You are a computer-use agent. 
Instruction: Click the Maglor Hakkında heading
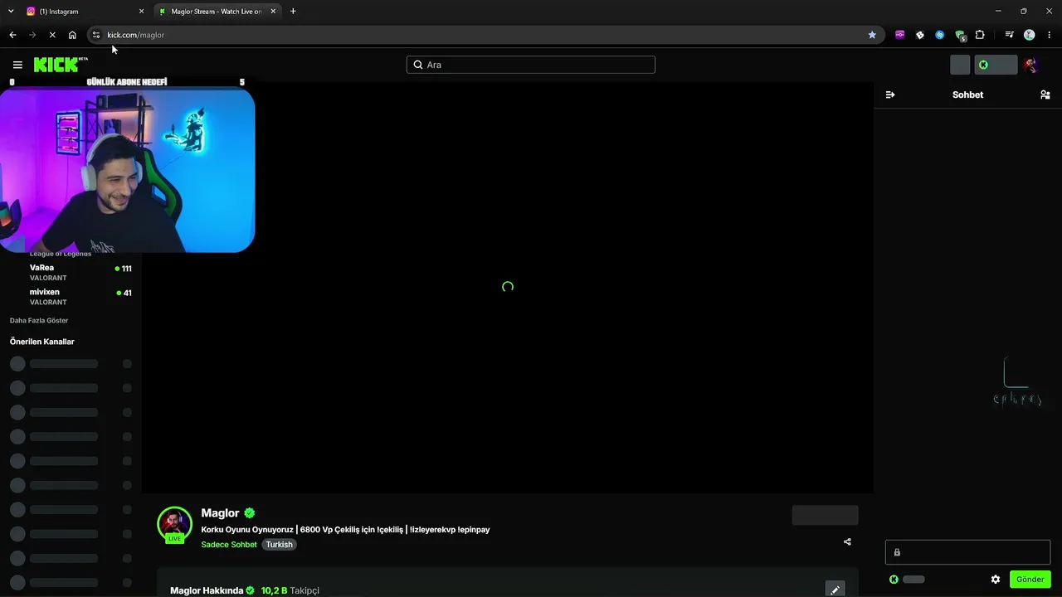207,590
